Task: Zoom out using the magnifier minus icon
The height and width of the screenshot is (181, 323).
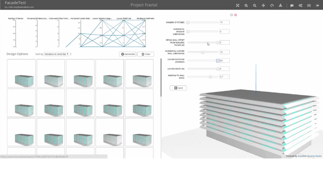Action: pos(255,5)
